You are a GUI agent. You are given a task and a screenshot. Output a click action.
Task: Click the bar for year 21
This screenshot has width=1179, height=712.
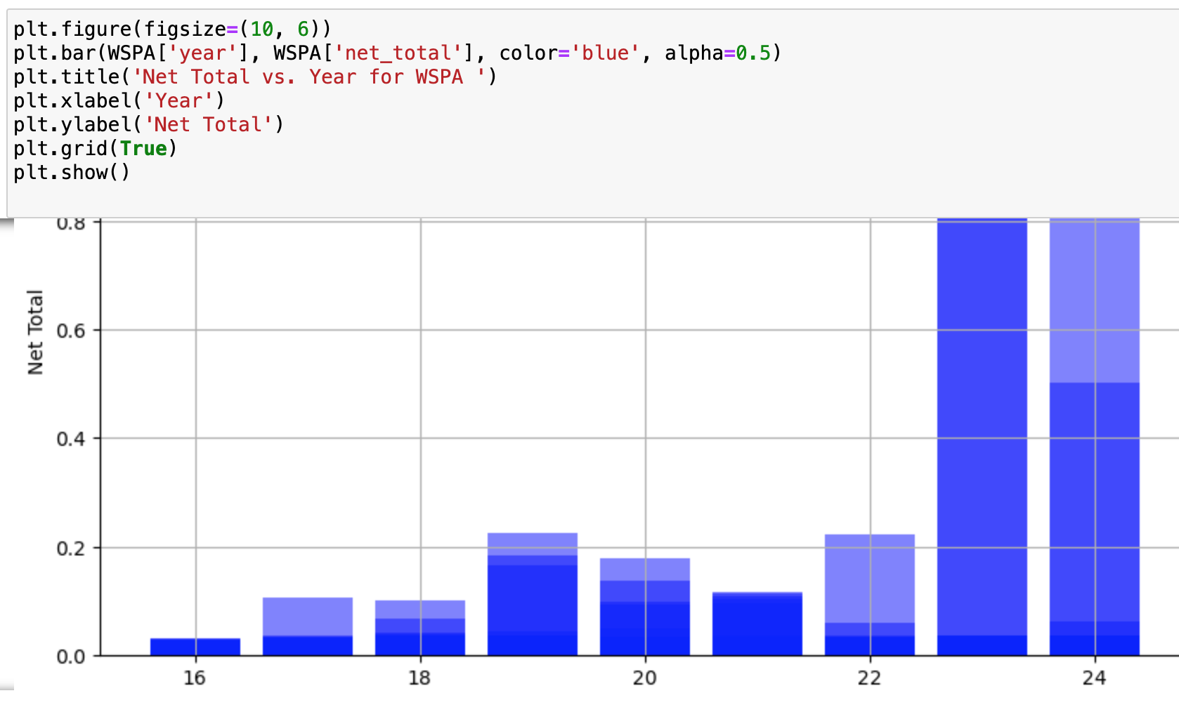757,624
